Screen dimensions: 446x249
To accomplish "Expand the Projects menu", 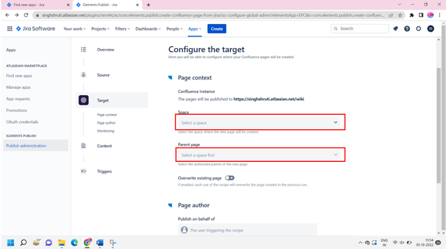I will click(100, 29).
